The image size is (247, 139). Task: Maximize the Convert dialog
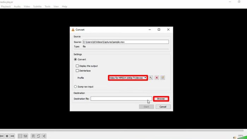(159, 30)
